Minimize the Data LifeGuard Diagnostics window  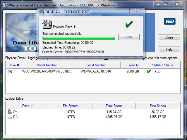[158, 4]
